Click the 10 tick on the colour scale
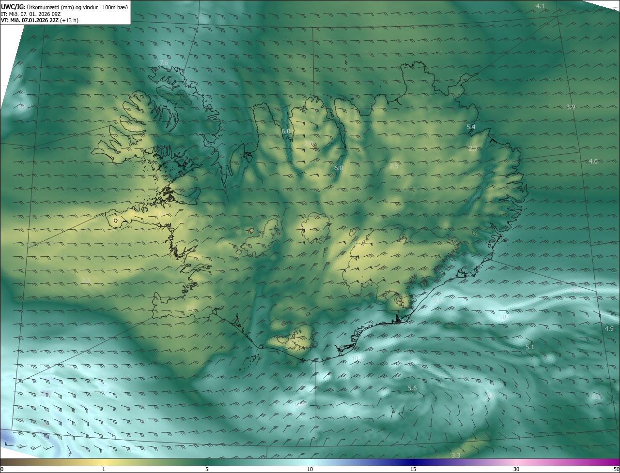Image resolution: width=620 pixels, height=473 pixels. click(x=310, y=469)
